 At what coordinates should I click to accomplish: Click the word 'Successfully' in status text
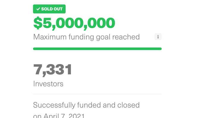click(54, 105)
